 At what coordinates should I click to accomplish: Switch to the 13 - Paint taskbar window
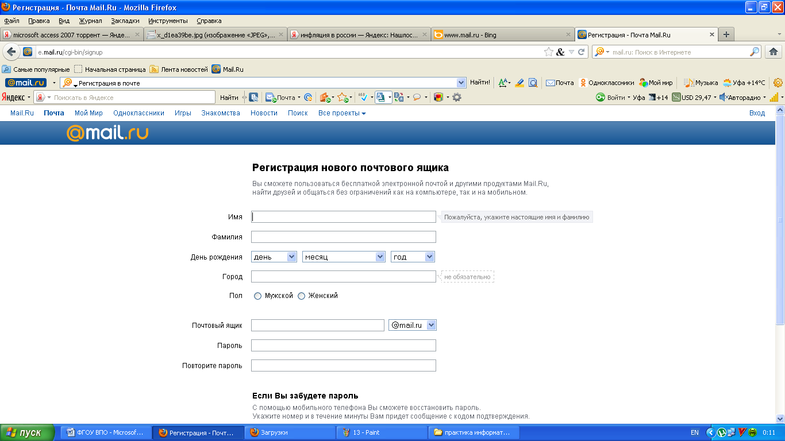(x=382, y=432)
